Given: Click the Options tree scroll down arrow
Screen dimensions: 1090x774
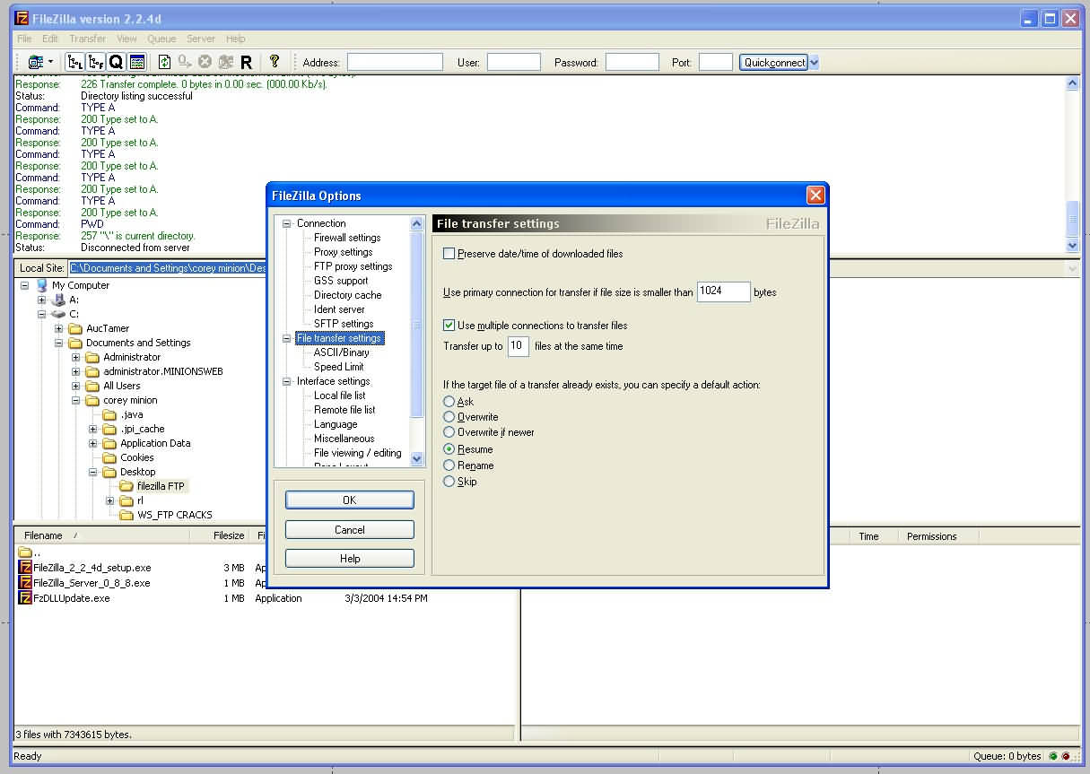Looking at the screenshot, I should (416, 458).
